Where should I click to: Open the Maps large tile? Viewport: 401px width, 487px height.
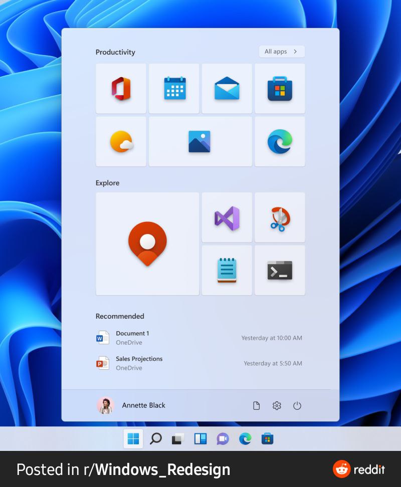click(147, 244)
